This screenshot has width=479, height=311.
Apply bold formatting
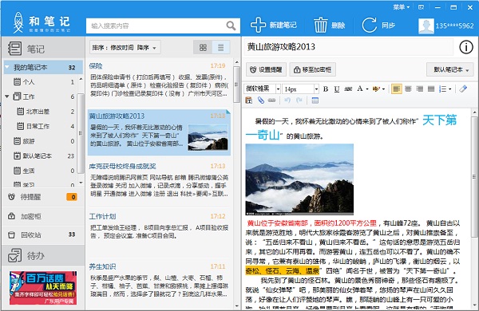point(326,89)
